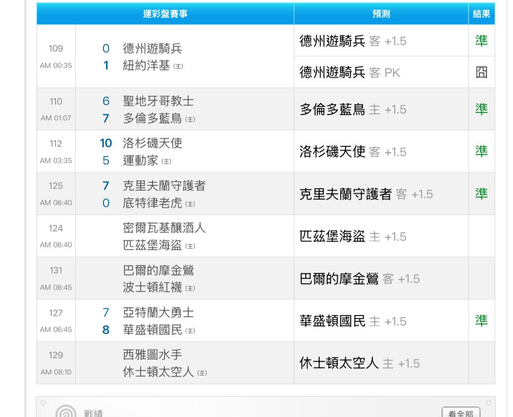This screenshot has width=513, height=417.
Task: Open 運動家 home team name
Action: click(x=140, y=160)
